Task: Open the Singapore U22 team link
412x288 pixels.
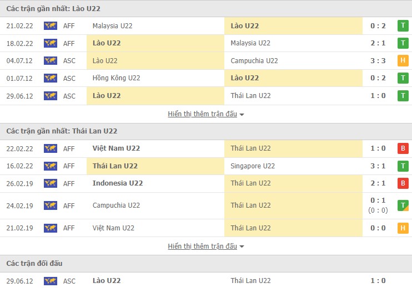Action: [x=253, y=166]
